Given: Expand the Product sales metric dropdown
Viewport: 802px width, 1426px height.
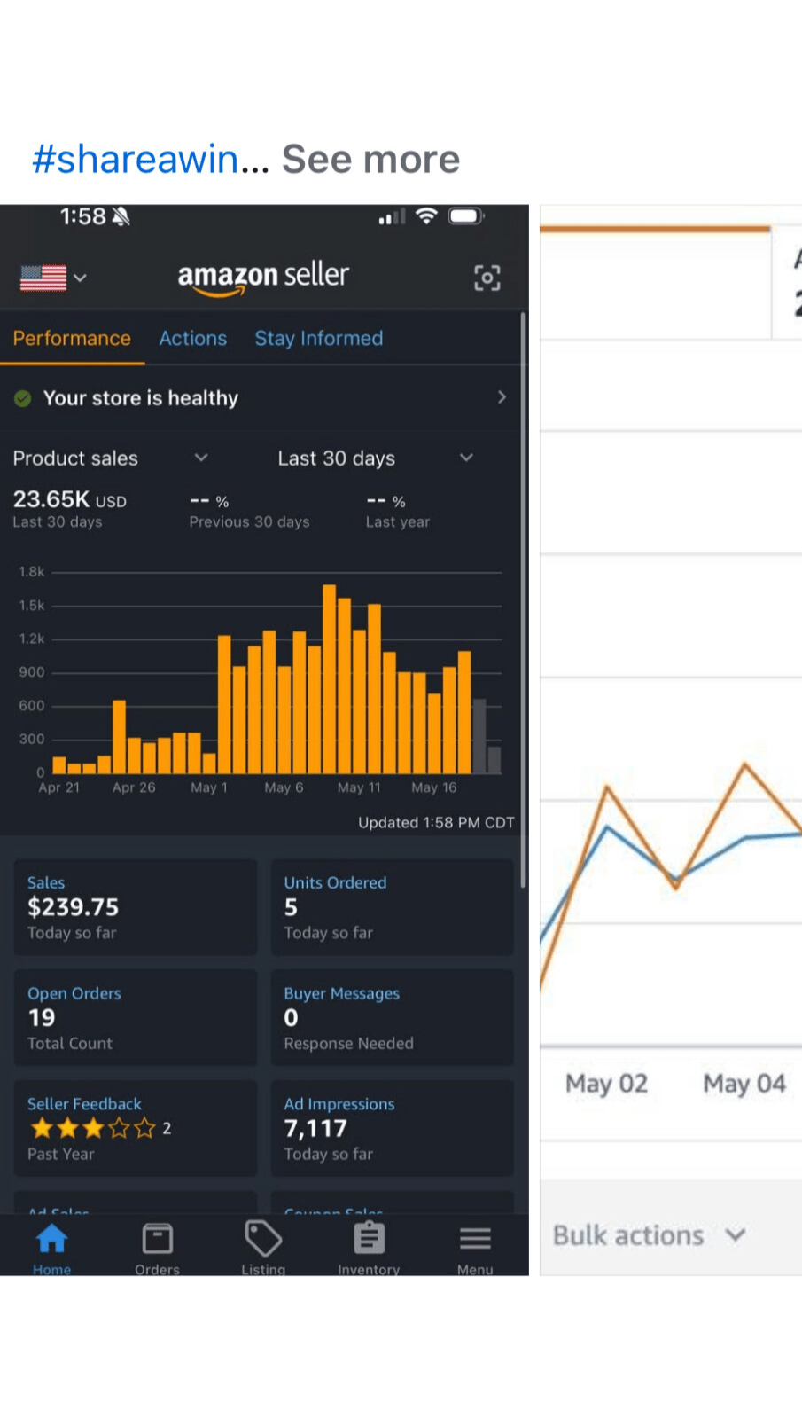Looking at the screenshot, I should tap(201, 458).
